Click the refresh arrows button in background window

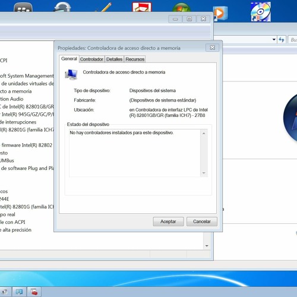(x=282, y=40)
